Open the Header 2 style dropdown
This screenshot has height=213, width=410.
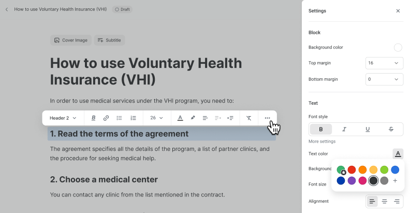[x=63, y=118]
